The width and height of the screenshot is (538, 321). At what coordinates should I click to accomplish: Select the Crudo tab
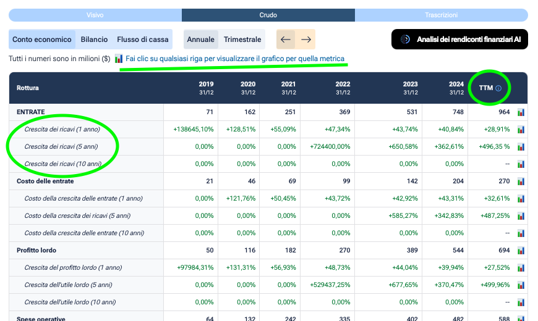click(x=268, y=15)
